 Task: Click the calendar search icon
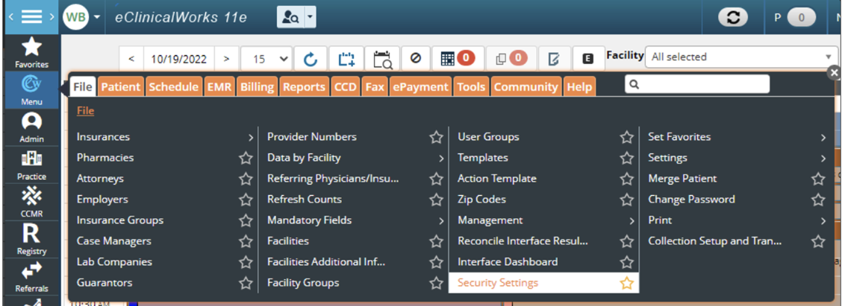[382, 59]
